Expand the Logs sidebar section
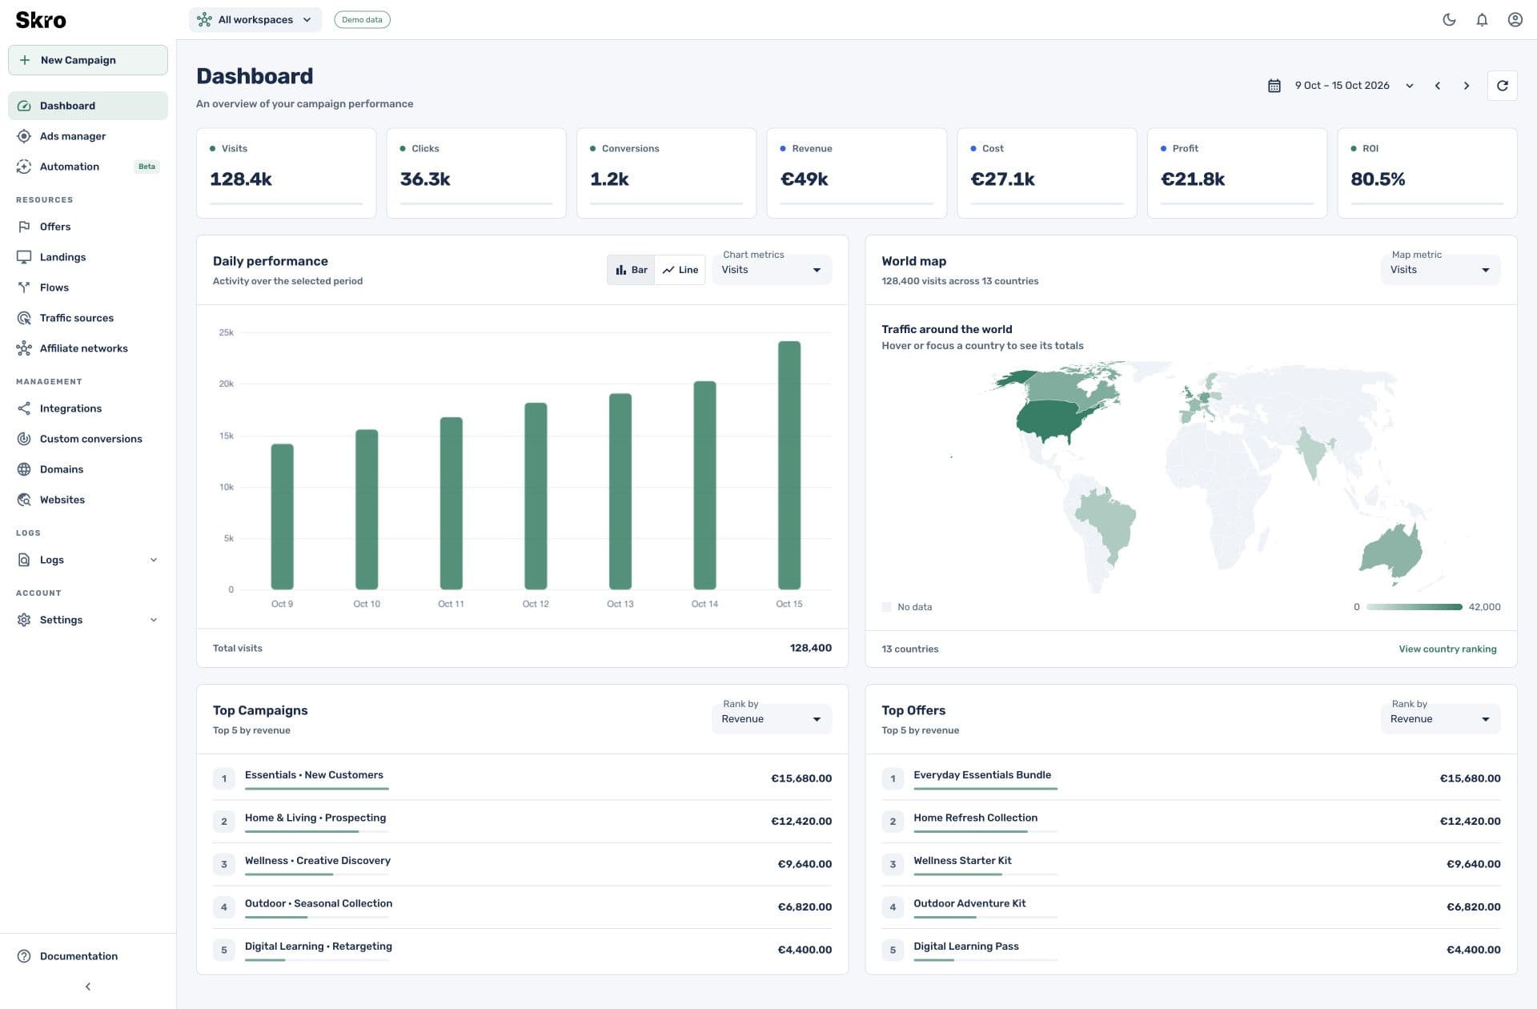Screen dimensions: 1537x1009 coord(154,560)
